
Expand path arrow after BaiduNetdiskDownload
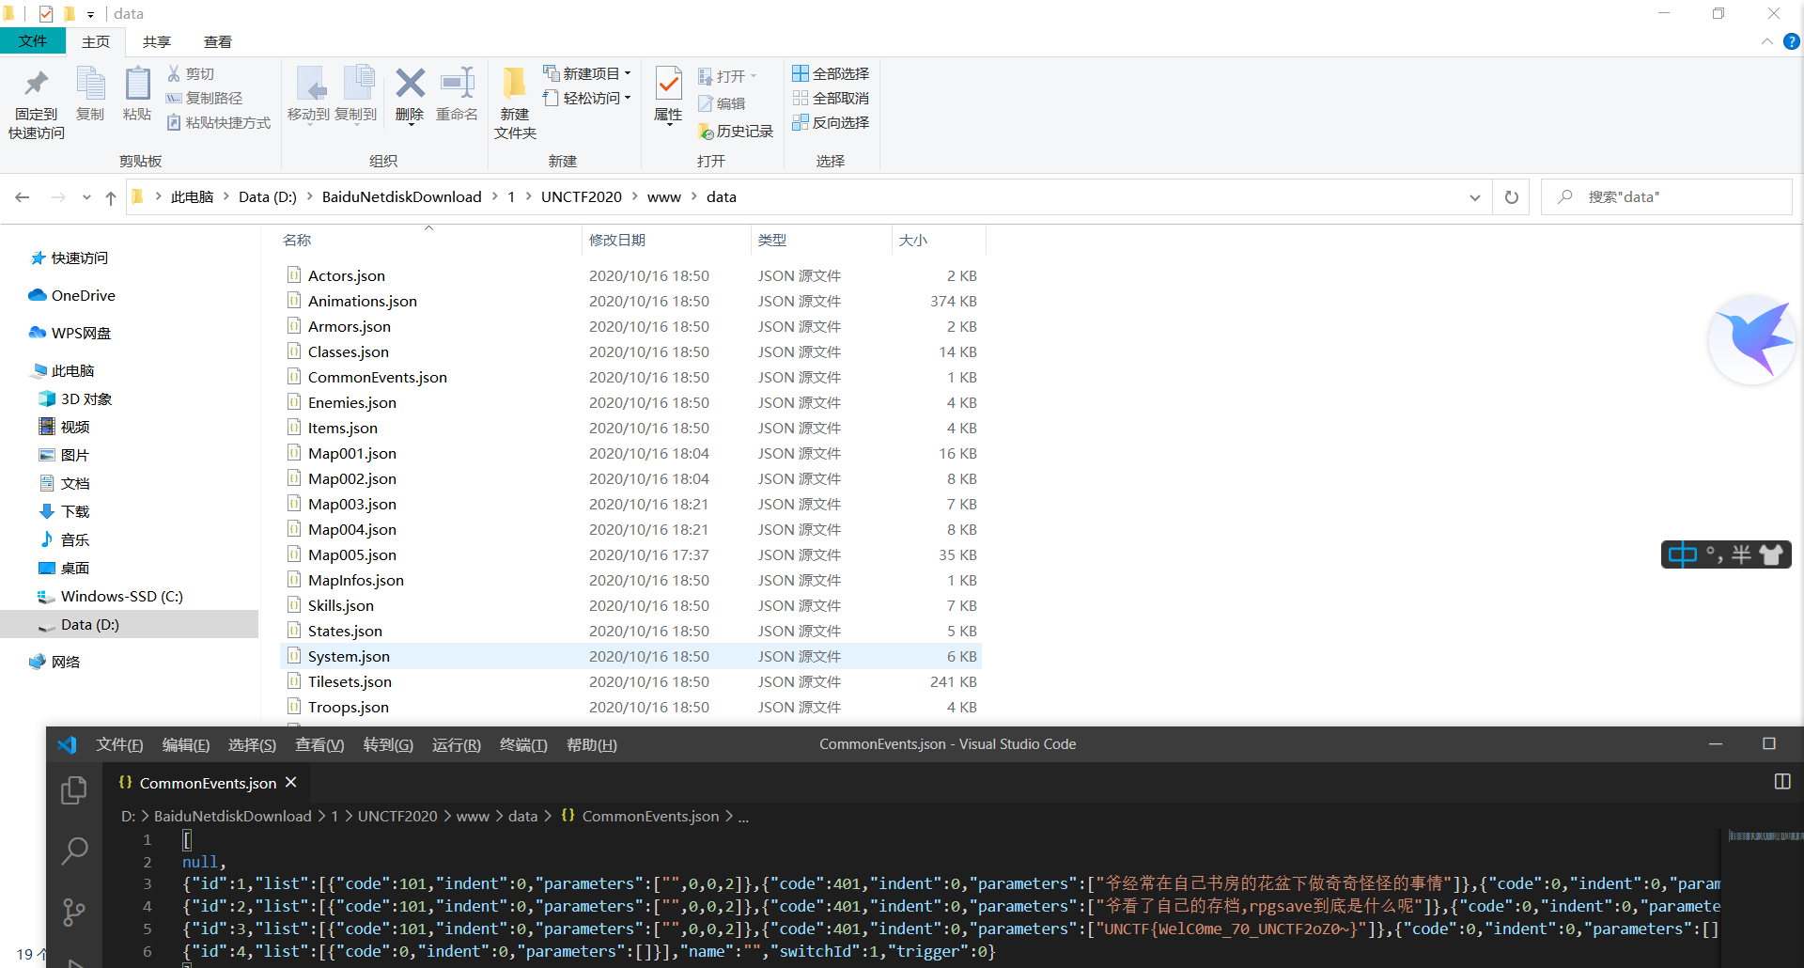point(495,197)
